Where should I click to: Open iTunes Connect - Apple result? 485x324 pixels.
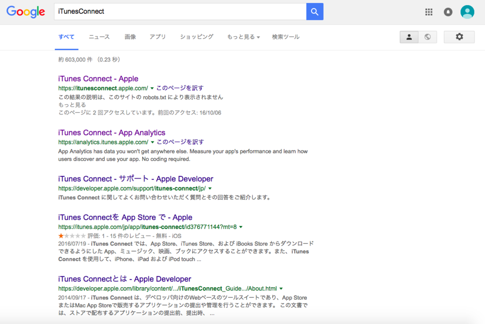point(98,79)
